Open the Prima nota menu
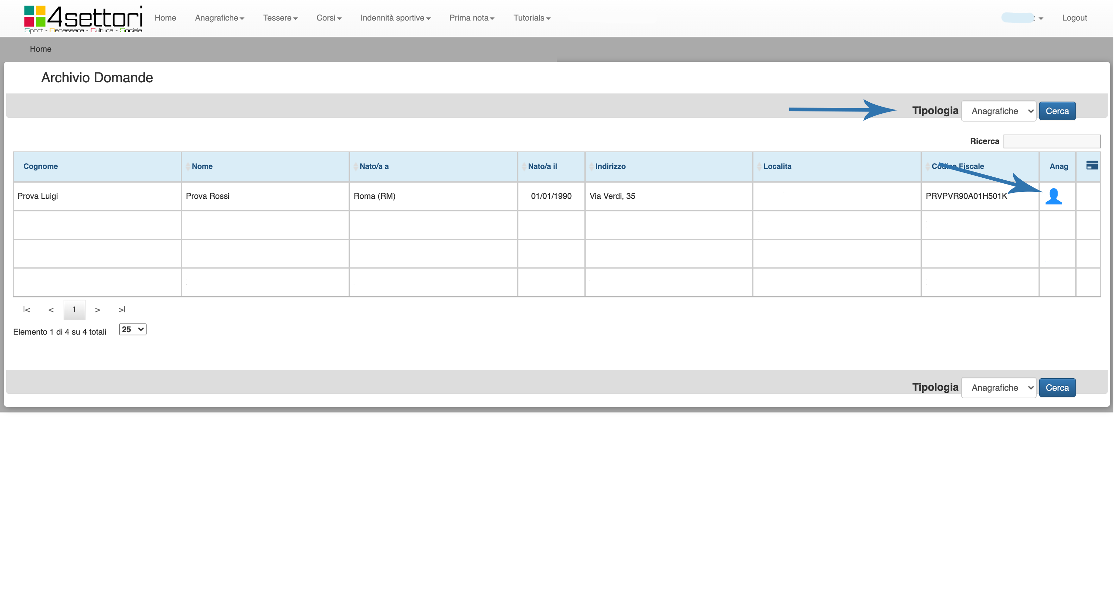This screenshot has width=1115, height=598. (x=471, y=18)
